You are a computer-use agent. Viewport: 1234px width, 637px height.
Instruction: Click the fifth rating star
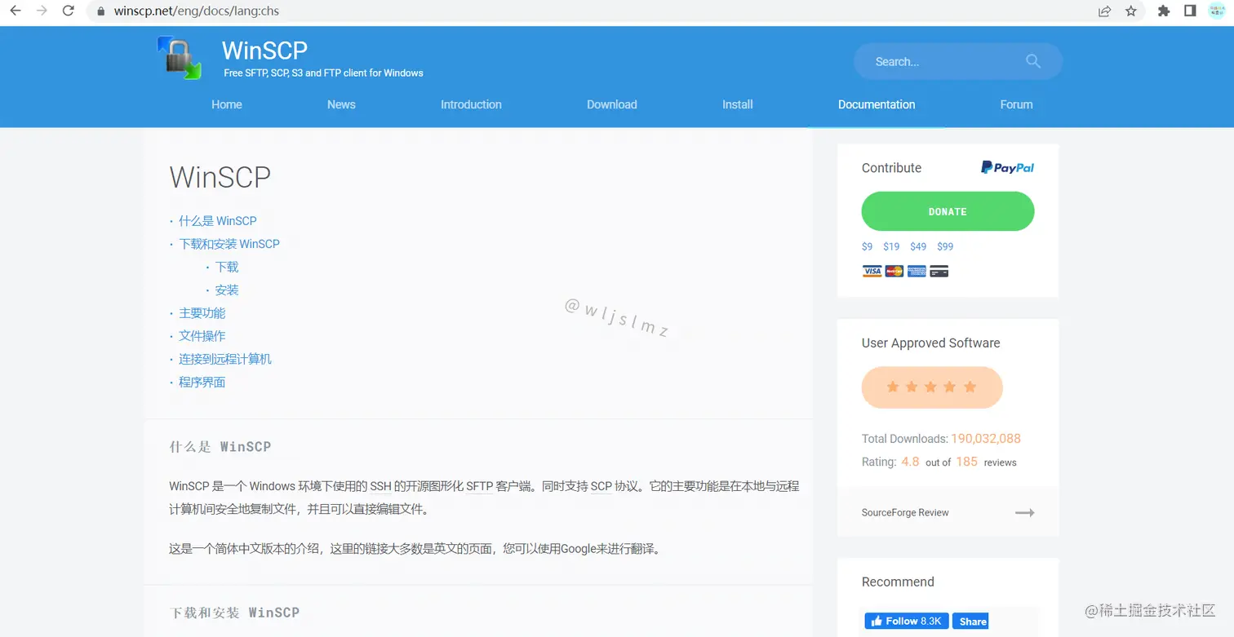(970, 387)
